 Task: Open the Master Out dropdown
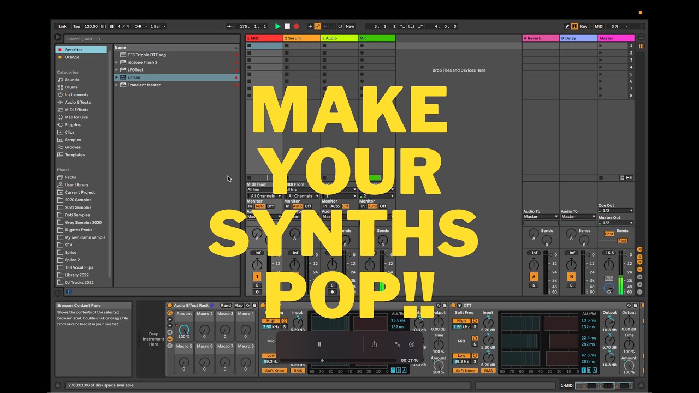616,223
